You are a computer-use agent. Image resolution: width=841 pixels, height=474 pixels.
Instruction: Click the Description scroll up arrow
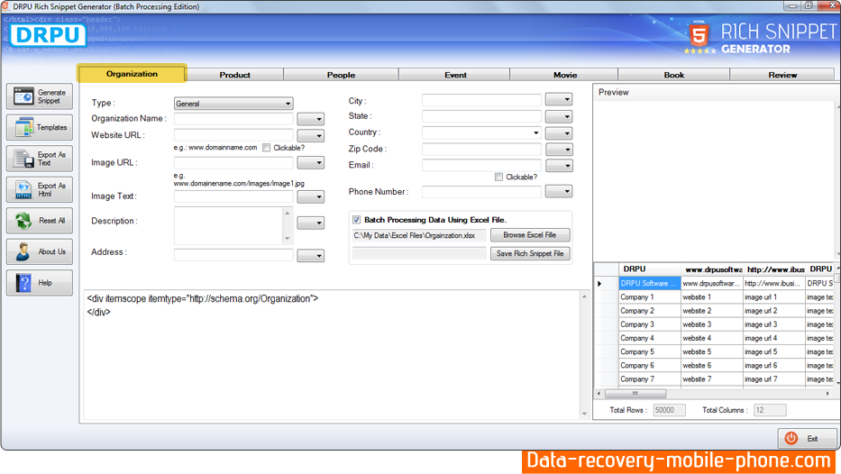[x=288, y=213]
